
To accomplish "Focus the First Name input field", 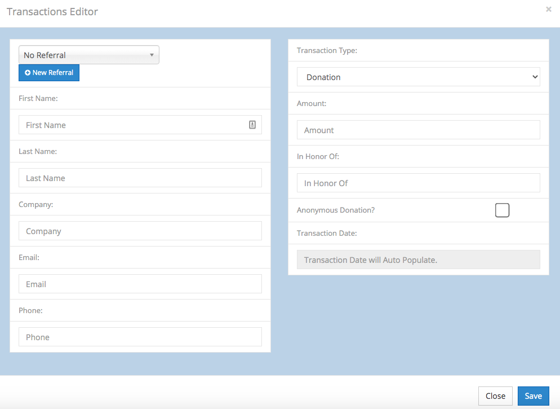I will [x=132, y=125].
